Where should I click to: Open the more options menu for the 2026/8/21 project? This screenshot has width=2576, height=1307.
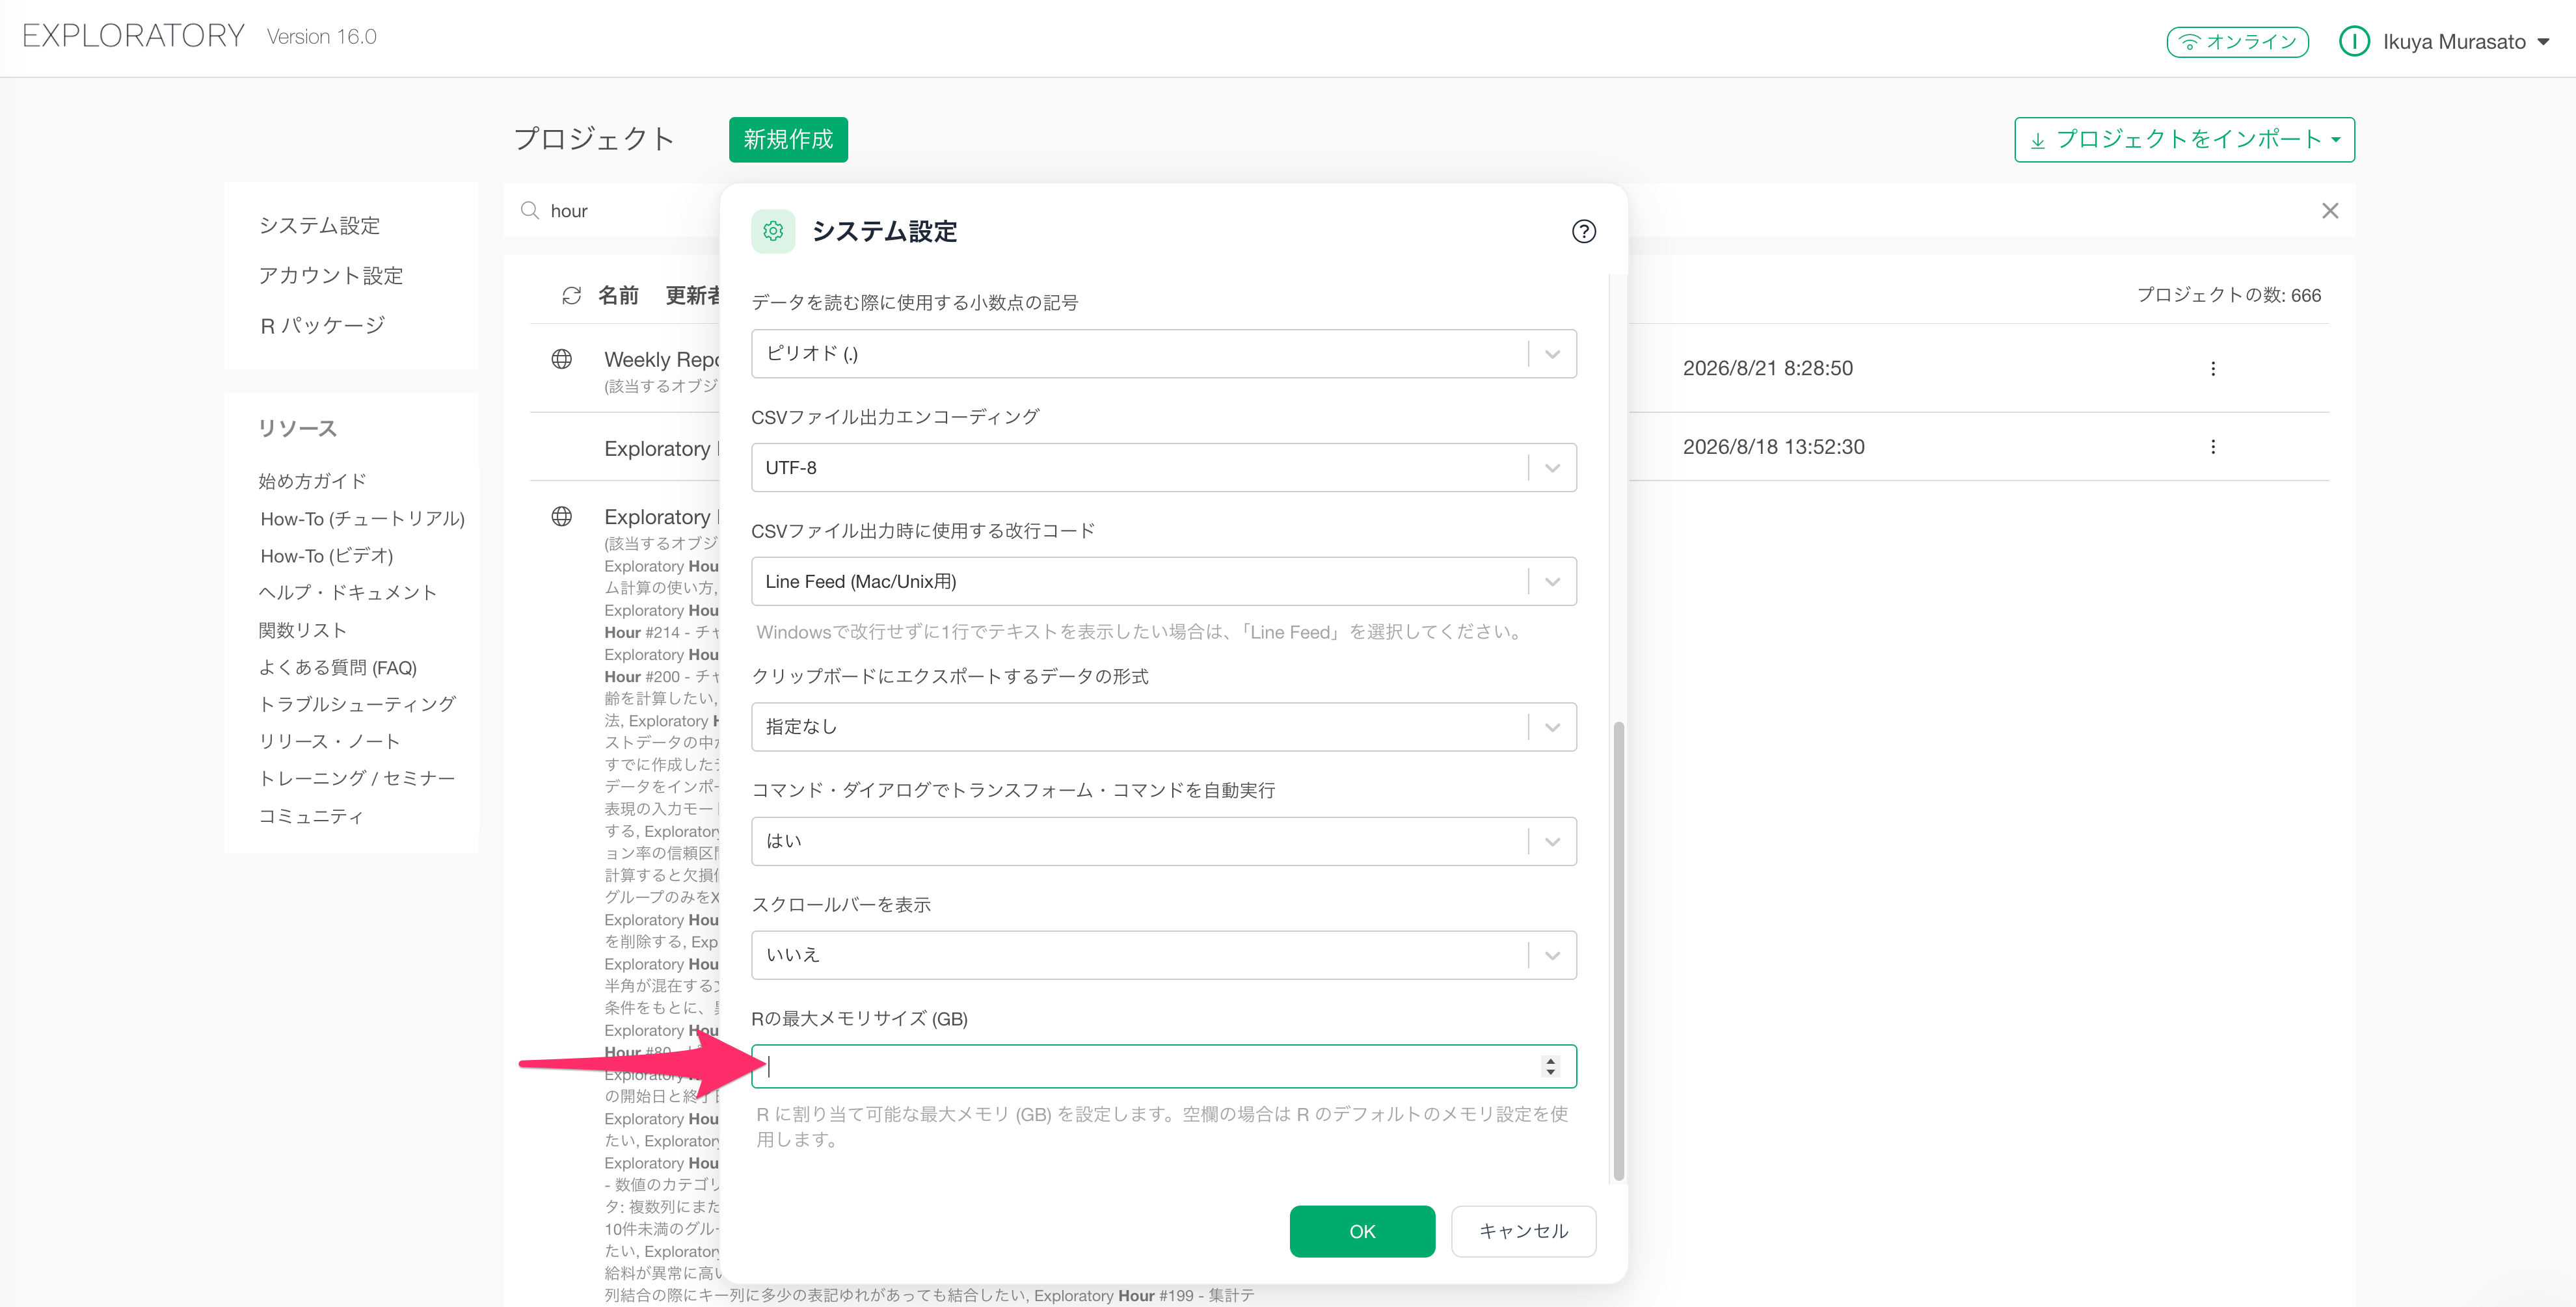(2213, 369)
